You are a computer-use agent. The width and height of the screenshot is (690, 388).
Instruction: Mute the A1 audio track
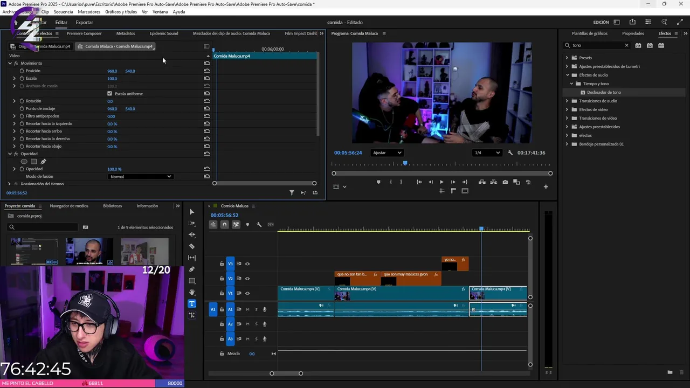click(247, 309)
